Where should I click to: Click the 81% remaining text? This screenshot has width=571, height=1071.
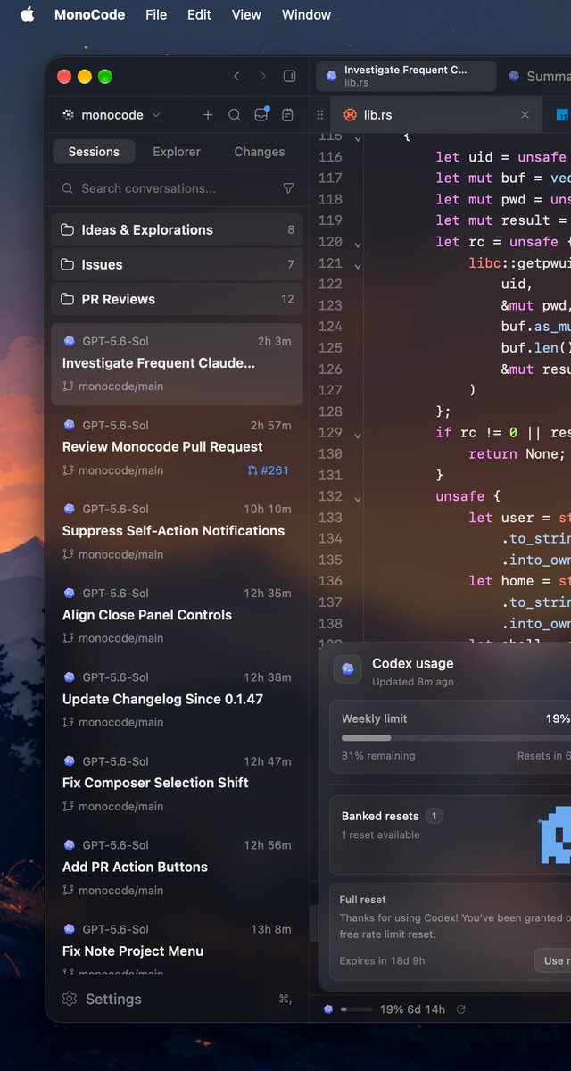(x=378, y=756)
